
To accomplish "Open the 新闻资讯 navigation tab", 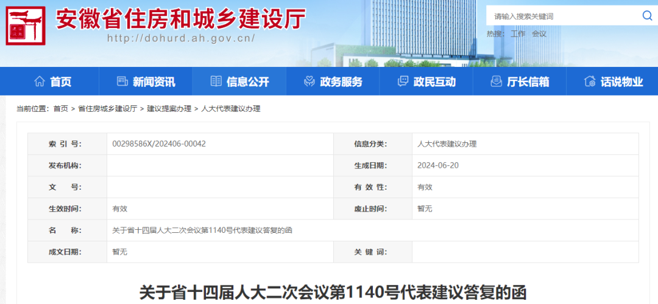I will tap(154, 81).
